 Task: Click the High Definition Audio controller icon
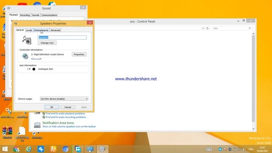tap(25, 56)
